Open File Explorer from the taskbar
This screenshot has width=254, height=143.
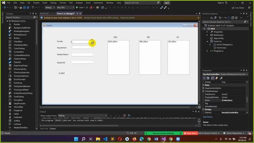coord(98,139)
